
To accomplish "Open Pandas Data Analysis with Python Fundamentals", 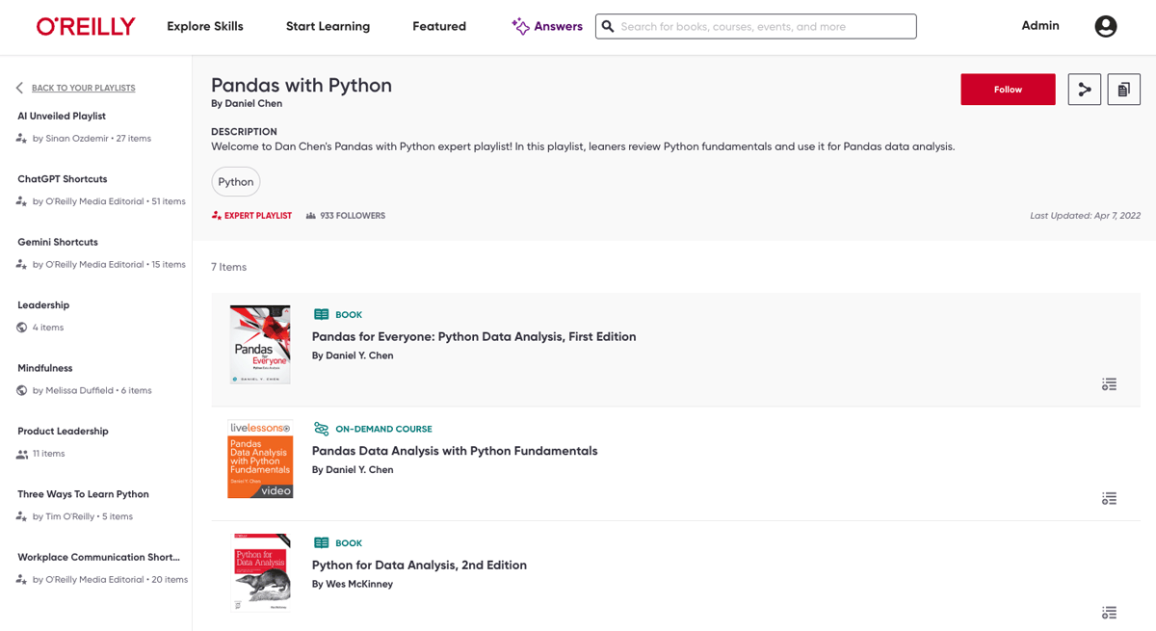I will 455,451.
